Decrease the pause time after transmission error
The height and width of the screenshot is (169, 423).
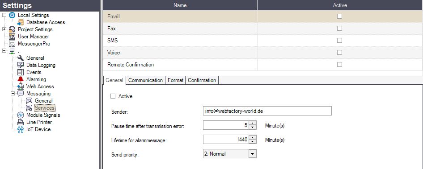tap(252, 127)
